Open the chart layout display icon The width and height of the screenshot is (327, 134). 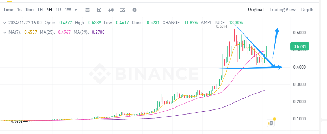[x=123, y=10]
